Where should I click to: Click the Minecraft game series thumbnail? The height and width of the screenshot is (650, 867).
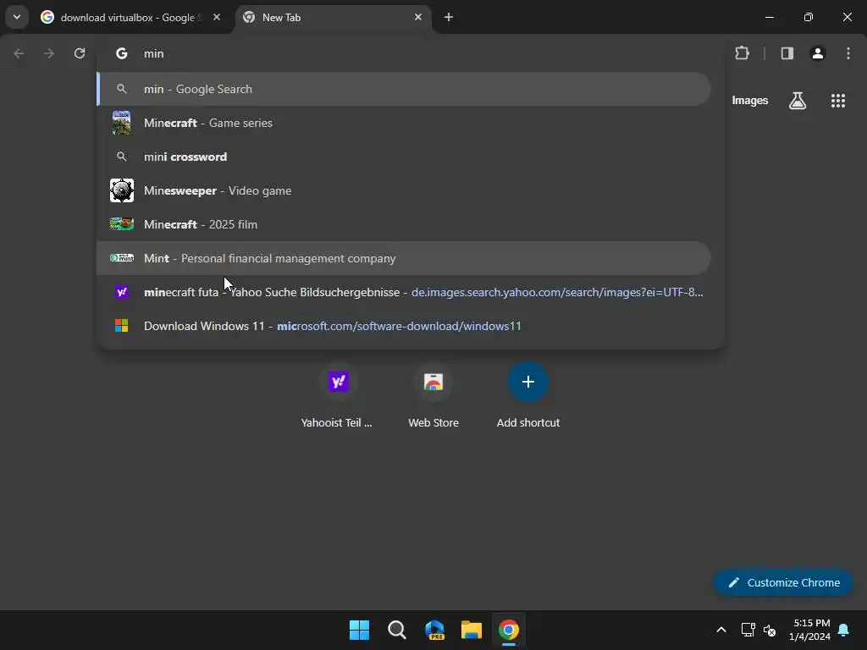coord(122,123)
